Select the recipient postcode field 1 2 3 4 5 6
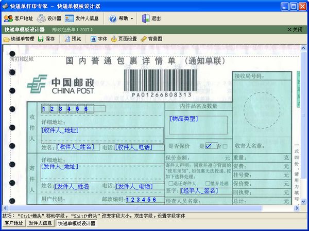 click(73, 109)
